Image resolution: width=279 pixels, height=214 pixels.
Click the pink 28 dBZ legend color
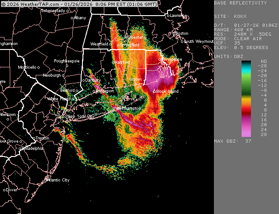[x=246, y=133]
